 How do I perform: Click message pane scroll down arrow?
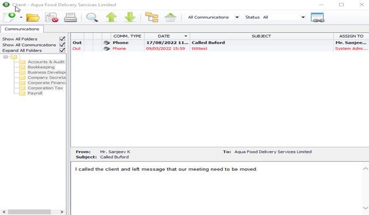click(366, 208)
